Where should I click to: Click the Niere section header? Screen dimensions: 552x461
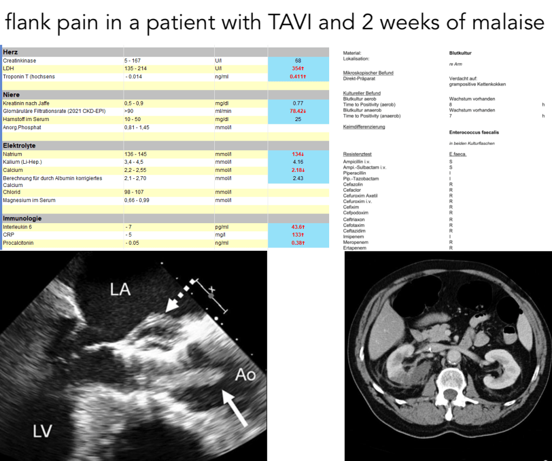pyautogui.click(x=11, y=95)
